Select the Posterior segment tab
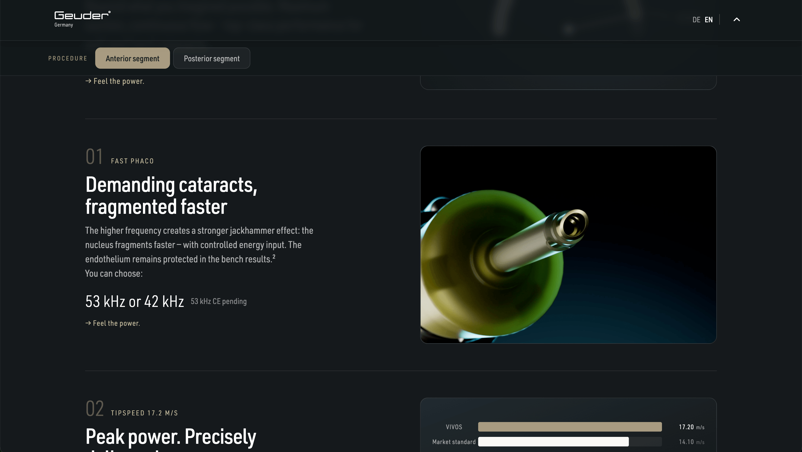The height and width of the screenshot is (452, 802). [212, 58]
